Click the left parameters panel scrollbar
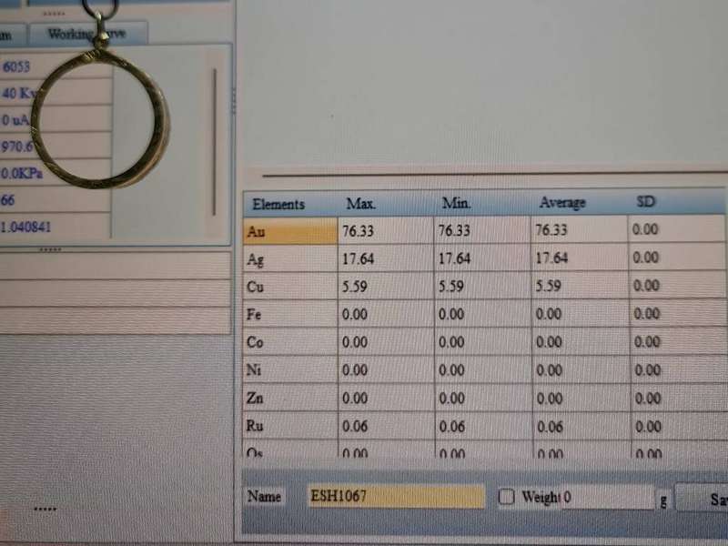Image resolution: width=728 pixels, height=546 pixels. click(215, 136)
